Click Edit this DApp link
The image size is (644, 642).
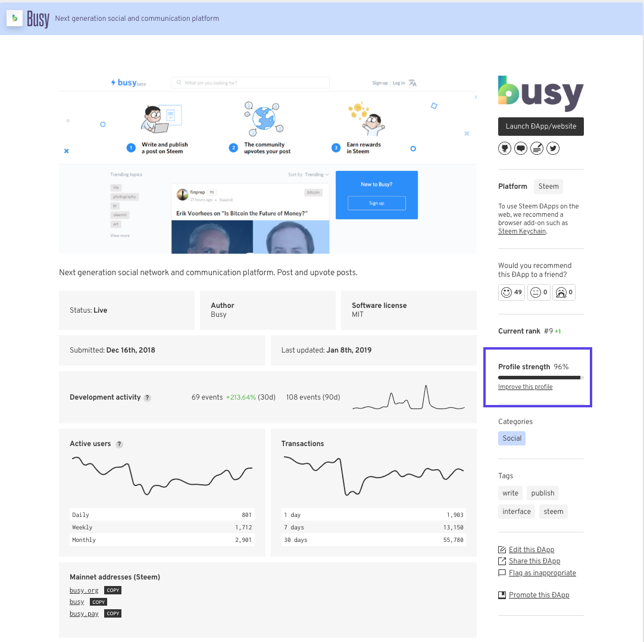tap(532, 550)
